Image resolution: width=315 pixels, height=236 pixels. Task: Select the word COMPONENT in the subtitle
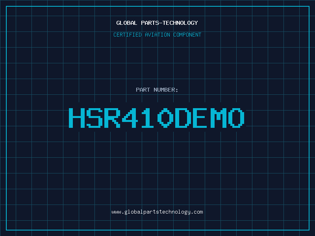tap(187, 35)
